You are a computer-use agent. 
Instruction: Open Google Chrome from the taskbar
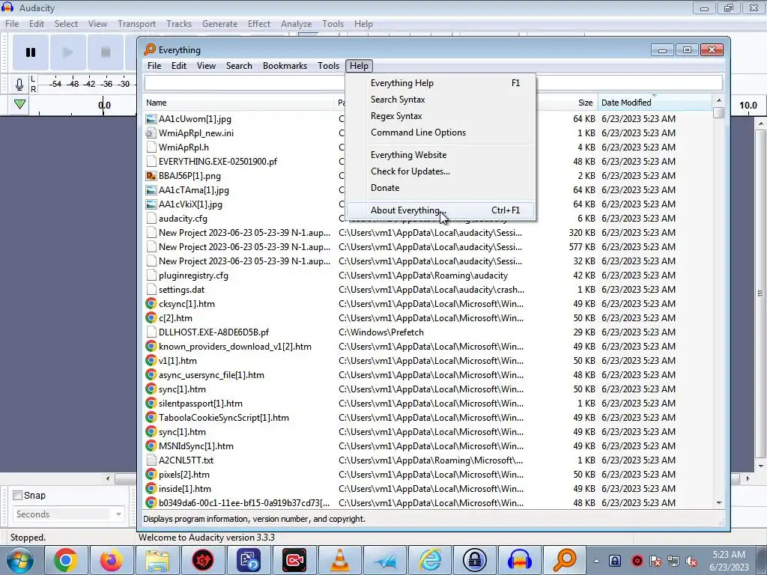pos(66,560)
